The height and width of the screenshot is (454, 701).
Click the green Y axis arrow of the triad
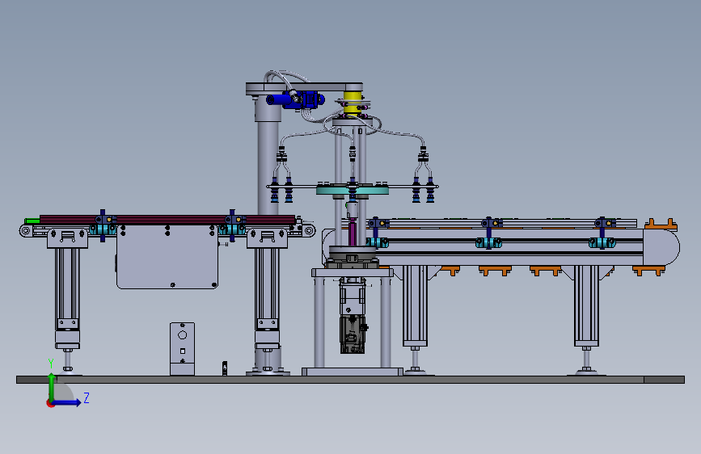click(x=52, y=387)
